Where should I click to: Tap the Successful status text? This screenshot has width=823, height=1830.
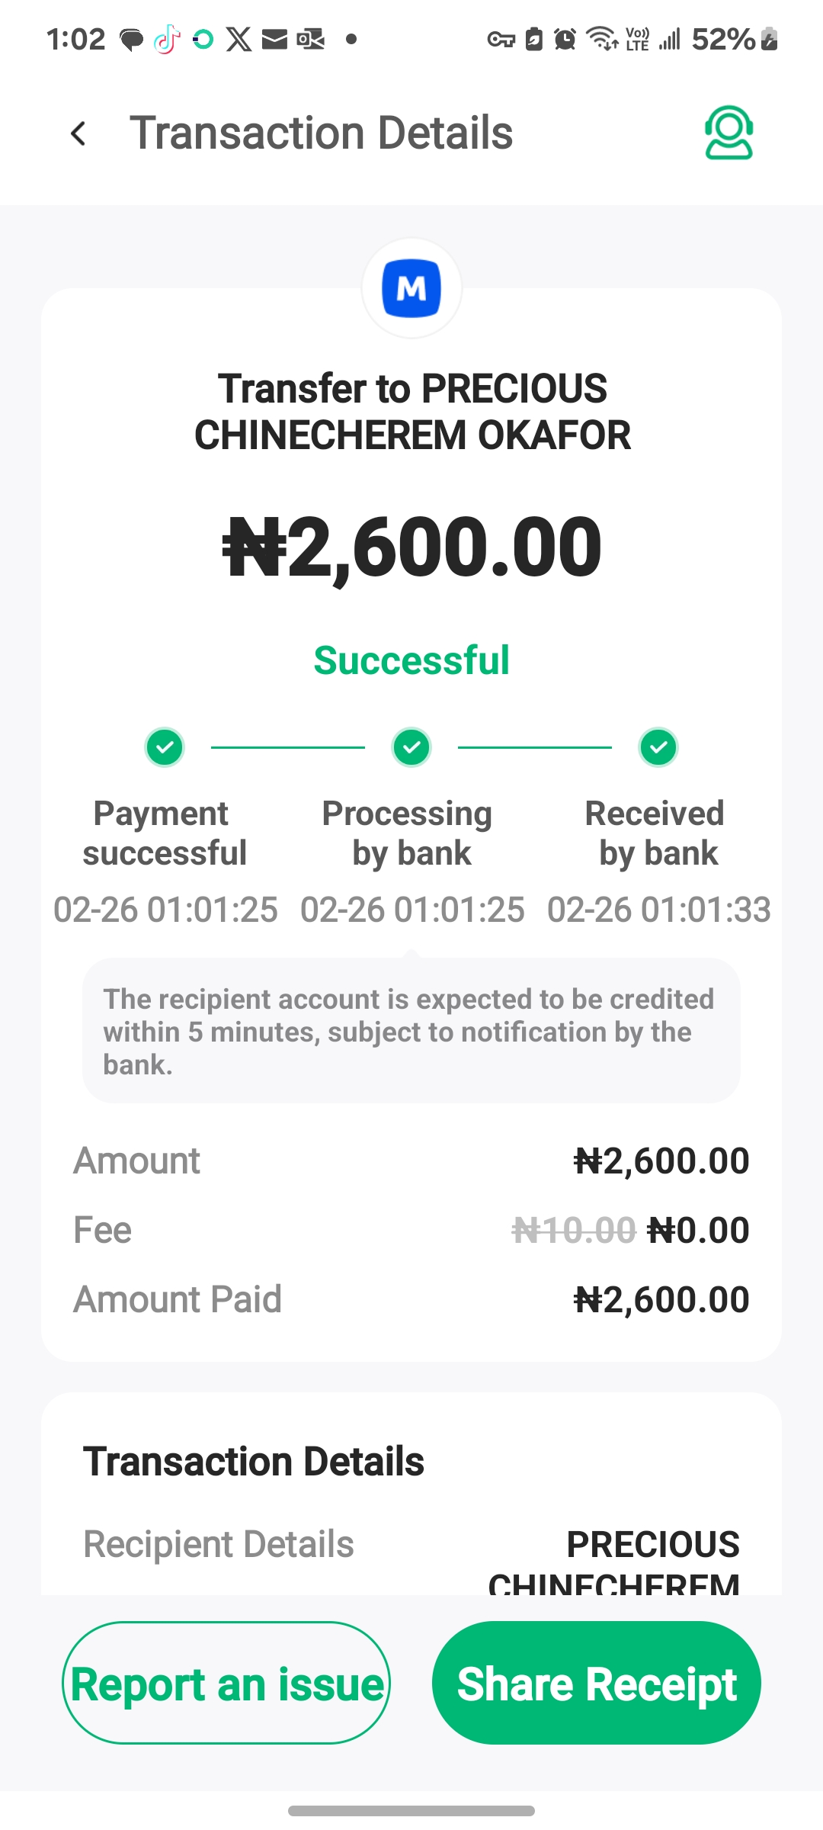[x=411, y=660]
